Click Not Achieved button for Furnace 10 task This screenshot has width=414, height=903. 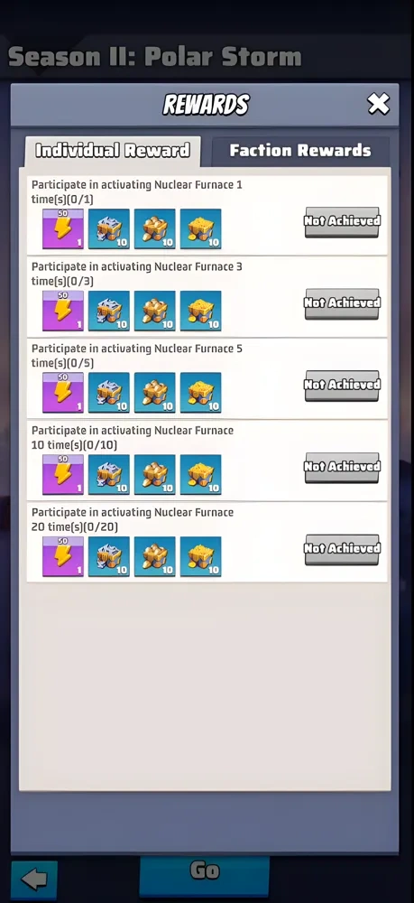pos(342,467)
